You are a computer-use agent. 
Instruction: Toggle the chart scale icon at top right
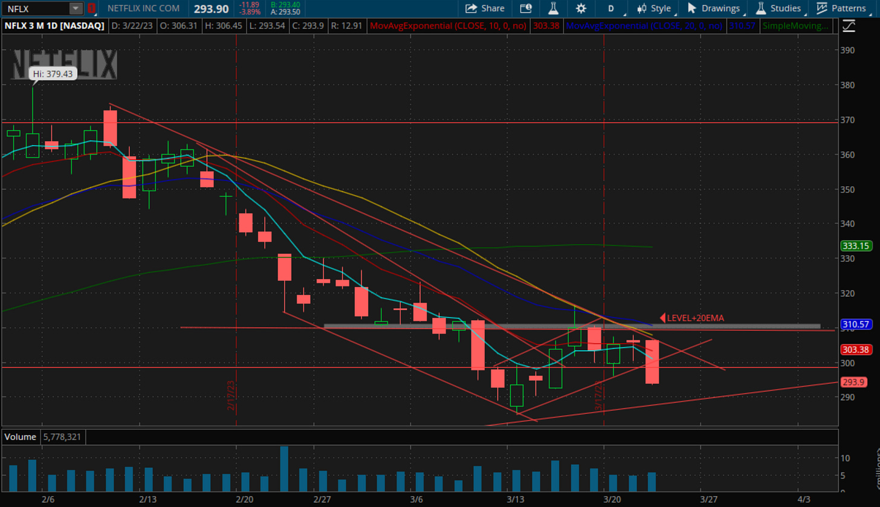848,26
